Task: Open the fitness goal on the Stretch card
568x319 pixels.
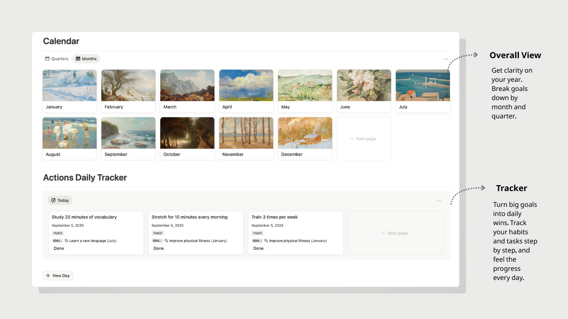Action: [195, 240]
